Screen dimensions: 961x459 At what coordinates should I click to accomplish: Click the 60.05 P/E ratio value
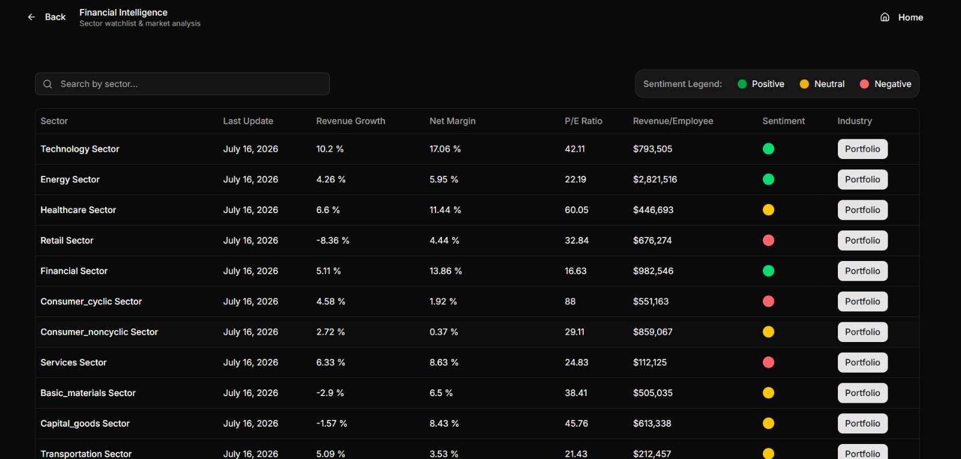577,210
